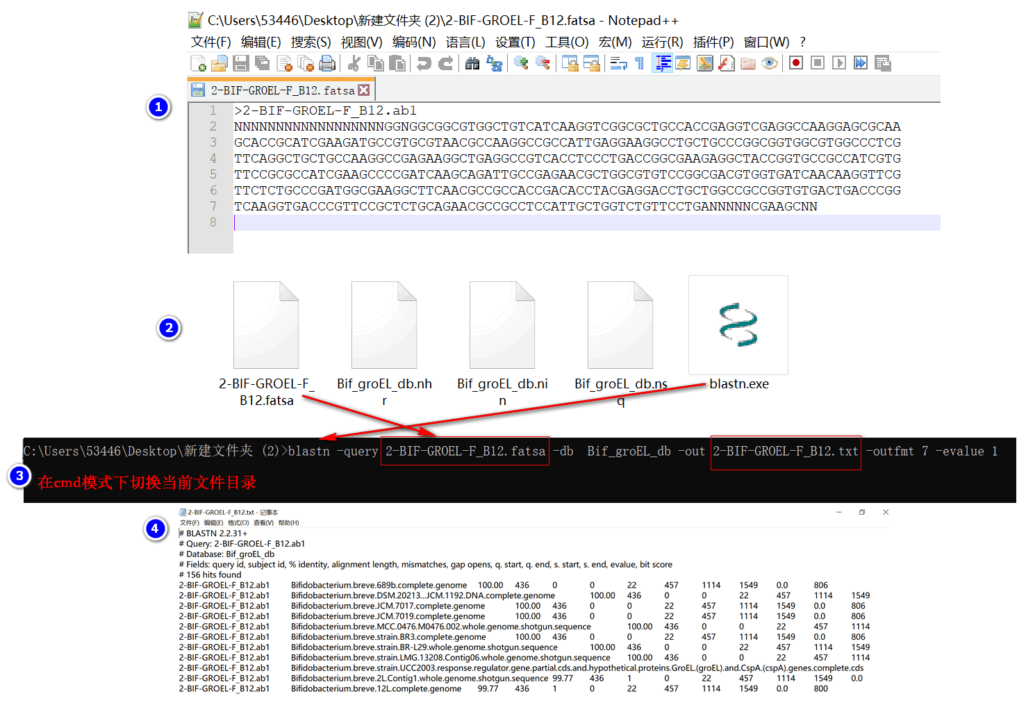The image size is (1026, 703).
Task: Toggle the Function List icon
Action: 727,64
